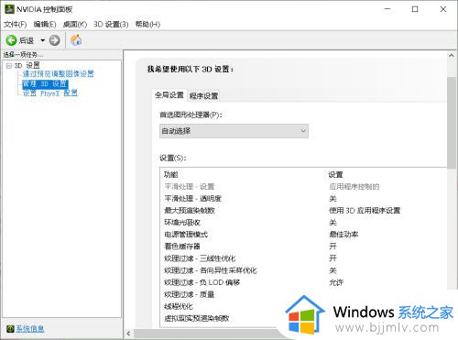Collapse the 3D 设置 tree node
Screen dimensions: 458x340
9,66
